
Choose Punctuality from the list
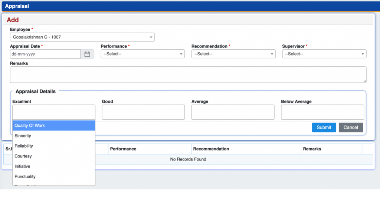[x=25, y=177]
